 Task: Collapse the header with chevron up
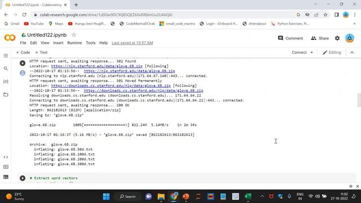click(352, 52)
